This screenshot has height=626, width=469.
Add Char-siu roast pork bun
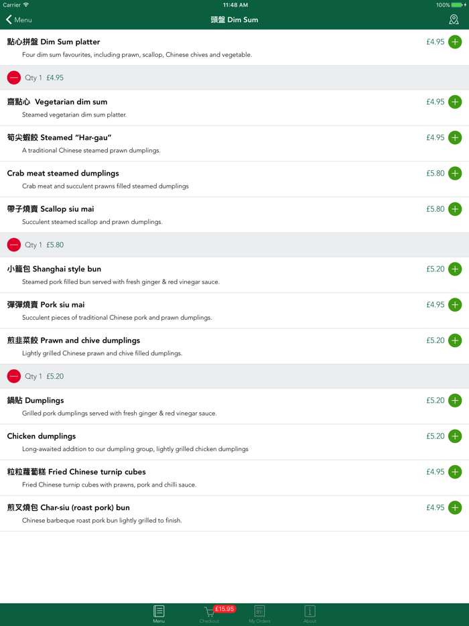455,508
